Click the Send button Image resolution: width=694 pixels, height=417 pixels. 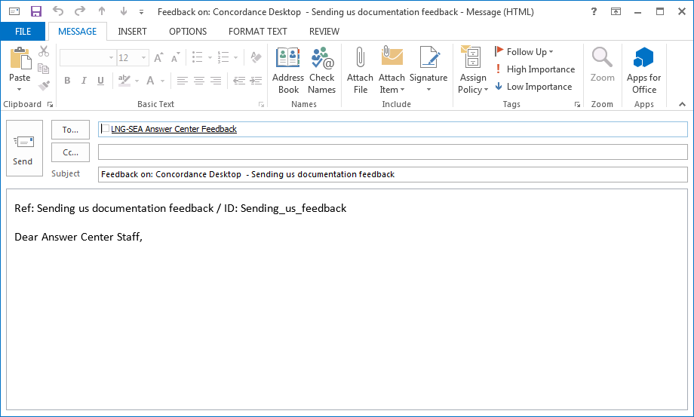[x=24, y=148]
